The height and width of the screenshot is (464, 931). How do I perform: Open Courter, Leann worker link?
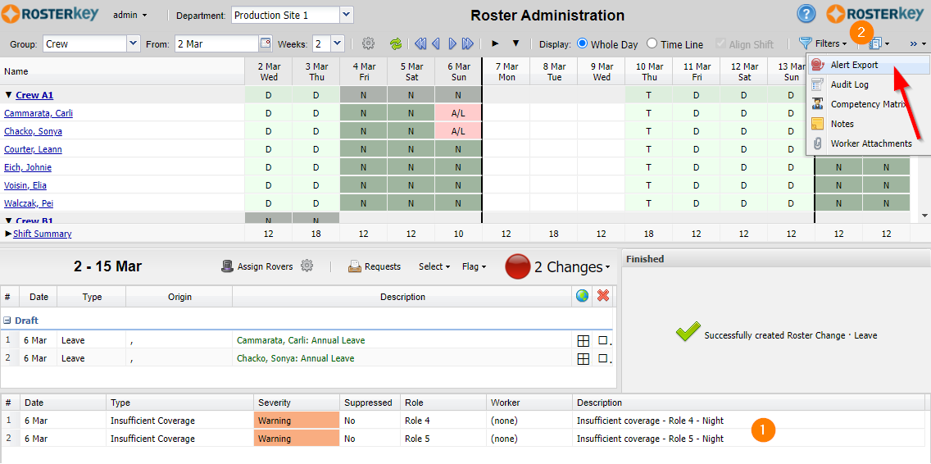pyautogui.click(x=33, y=149)
